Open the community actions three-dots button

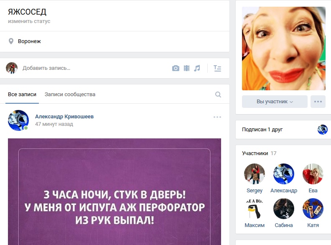(318, 102)
